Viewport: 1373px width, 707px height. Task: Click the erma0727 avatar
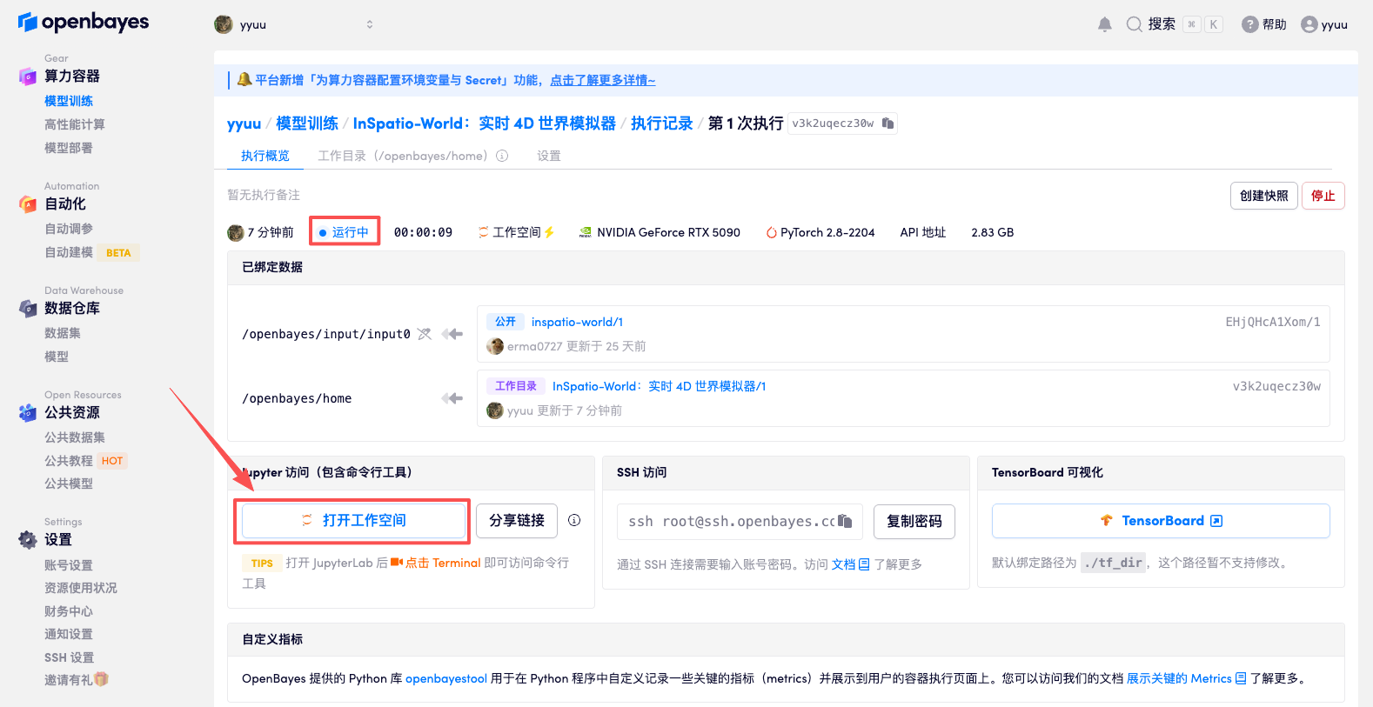(x=495, y=346)
